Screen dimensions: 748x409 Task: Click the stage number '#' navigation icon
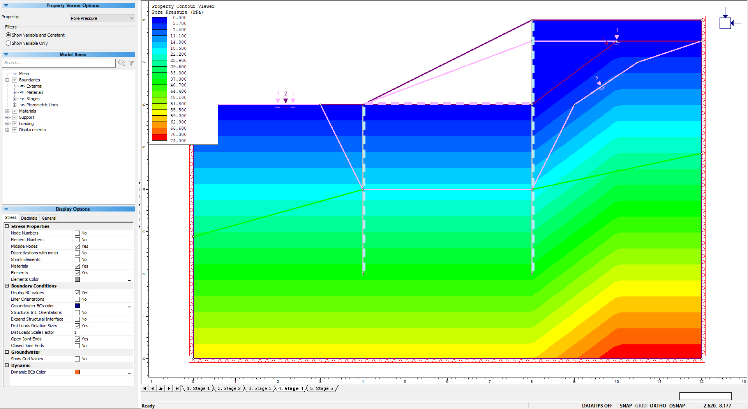click(161, 388)
